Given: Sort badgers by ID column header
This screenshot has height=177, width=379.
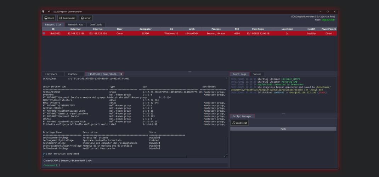Looking at the screenshot, I should (x=53, y=29).
